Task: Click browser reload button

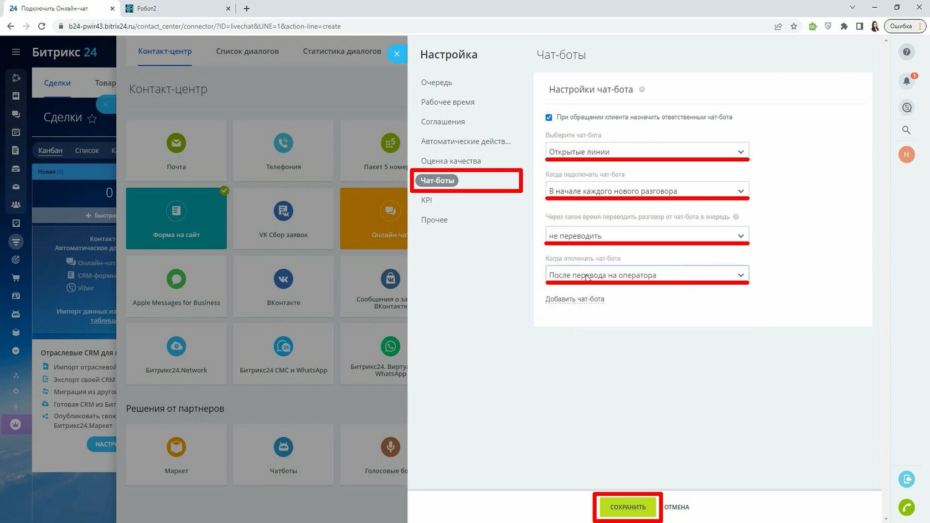Action: [x=42, y=26]
